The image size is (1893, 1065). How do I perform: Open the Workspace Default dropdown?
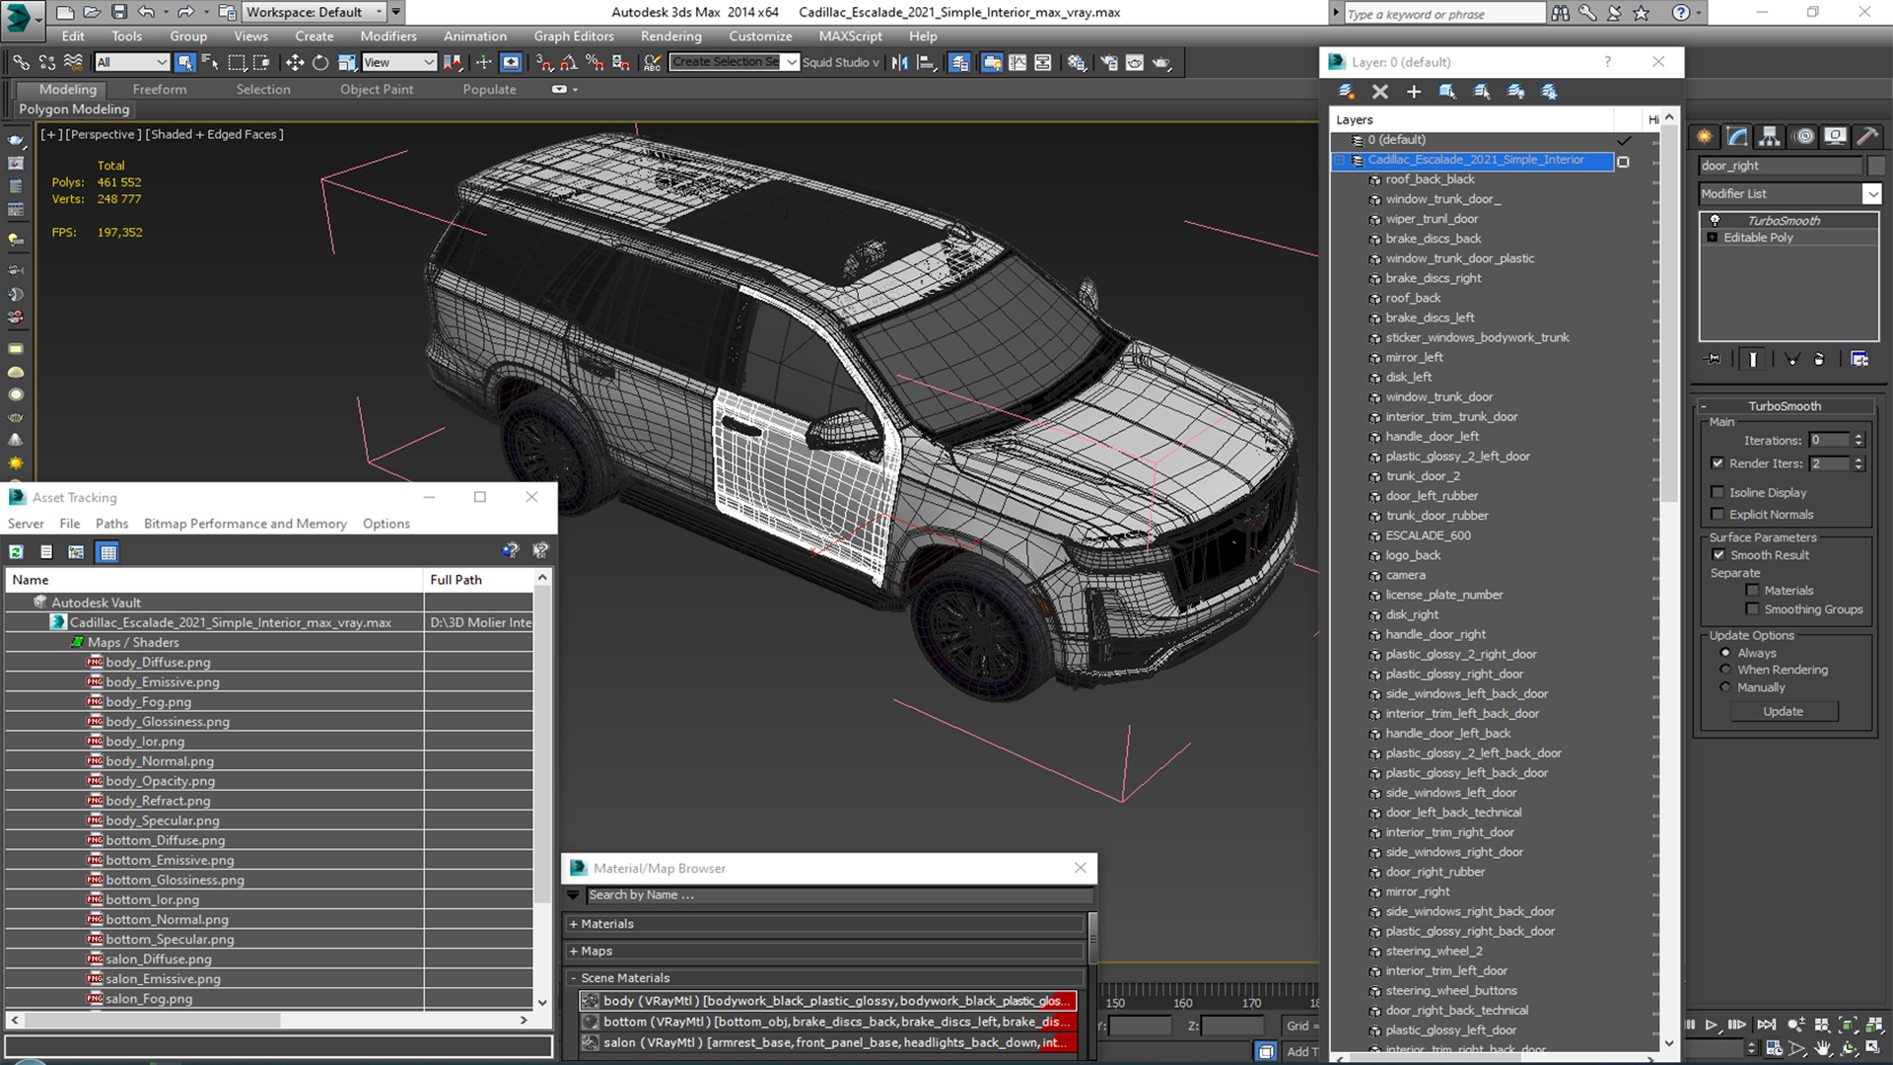click(x=314, y=12)
